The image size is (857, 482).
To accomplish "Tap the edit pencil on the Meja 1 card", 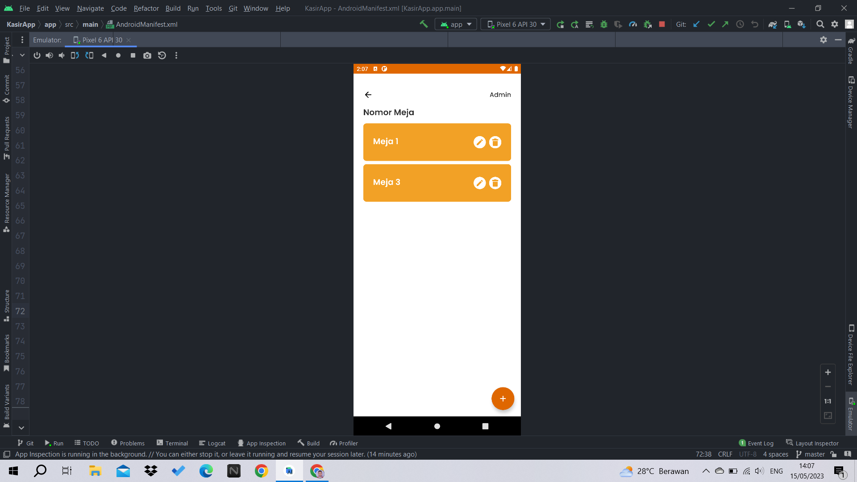I will (479, 142).
